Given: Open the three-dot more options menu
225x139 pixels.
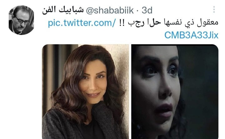Looking at the screenshot, I should (214, 10).
